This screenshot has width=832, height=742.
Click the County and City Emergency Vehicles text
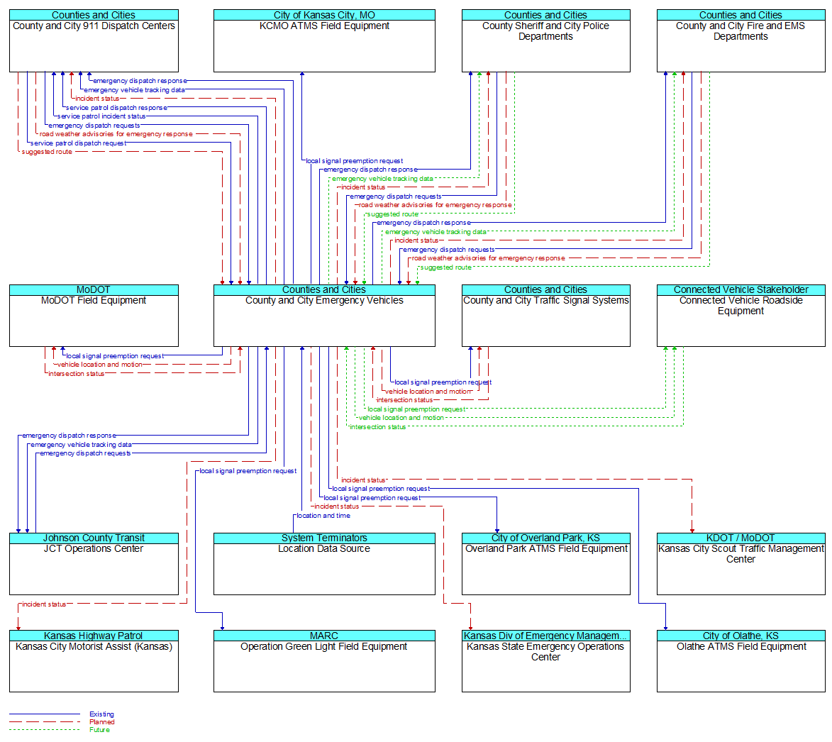(x=324, y=300)
